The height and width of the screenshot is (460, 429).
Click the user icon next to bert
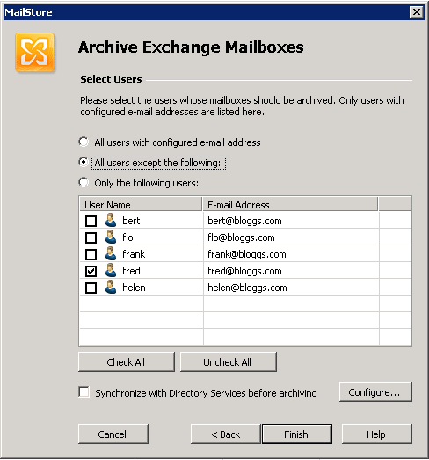pos(111,220)
